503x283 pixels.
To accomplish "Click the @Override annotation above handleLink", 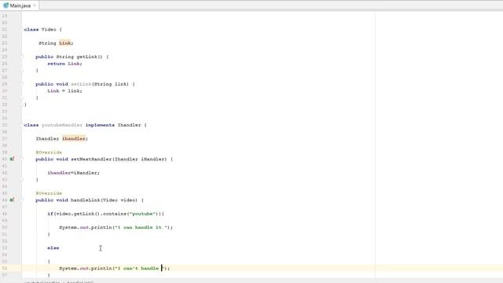I will tap(49, 193).
